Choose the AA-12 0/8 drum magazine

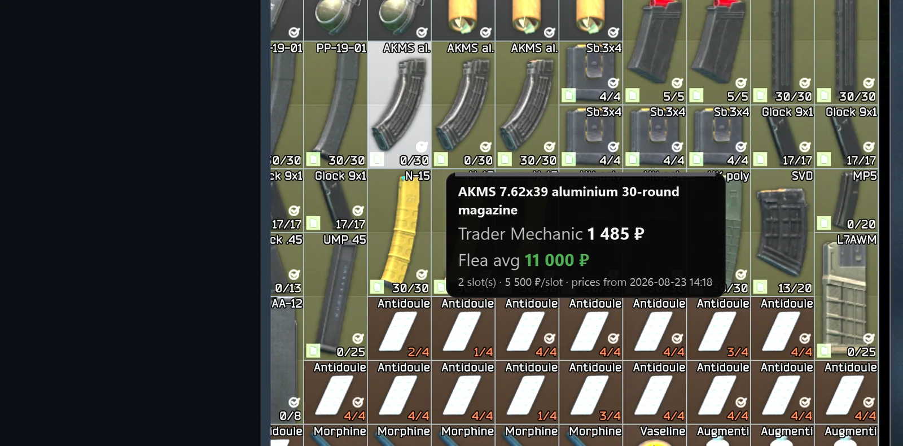287,360
